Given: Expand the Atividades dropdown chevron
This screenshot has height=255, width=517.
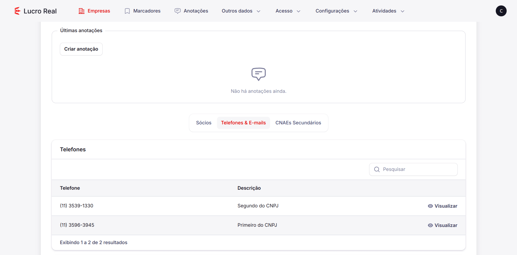Looking at the screenshot, I should [402, 11].
